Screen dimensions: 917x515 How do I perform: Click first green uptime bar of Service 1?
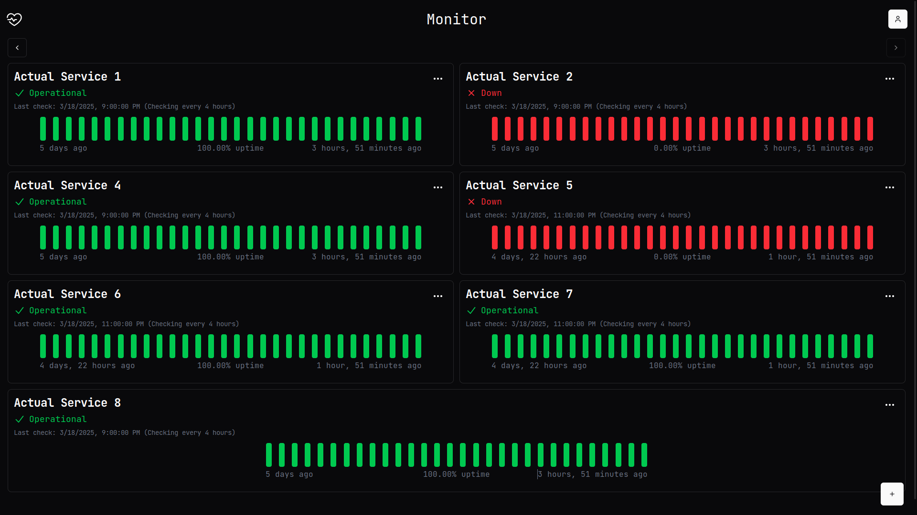click(x=43, y=129)
